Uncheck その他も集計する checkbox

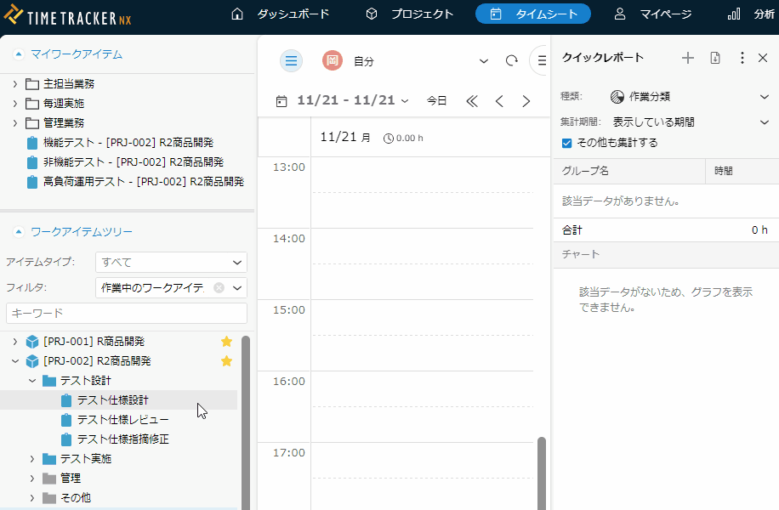567,143
